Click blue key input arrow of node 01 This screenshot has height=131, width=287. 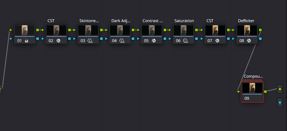point(11,38)
